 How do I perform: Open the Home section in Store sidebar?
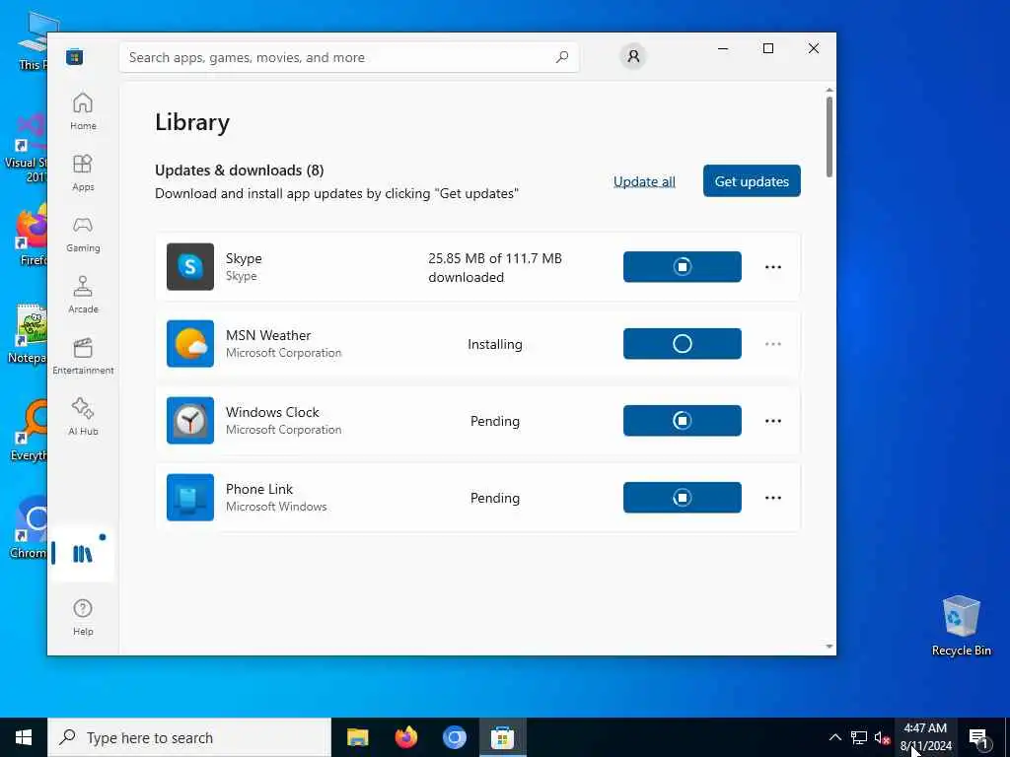(x=83, y=112)
